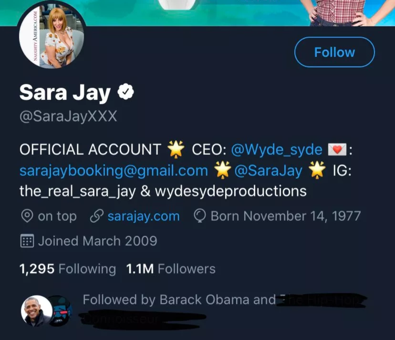
Task: Click the envelope emoji in bio
Action: pyautogui.click(x=337, y=149)
